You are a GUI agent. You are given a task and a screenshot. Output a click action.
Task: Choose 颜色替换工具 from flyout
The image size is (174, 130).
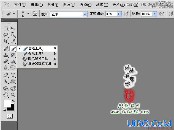[x=37, y=59]
